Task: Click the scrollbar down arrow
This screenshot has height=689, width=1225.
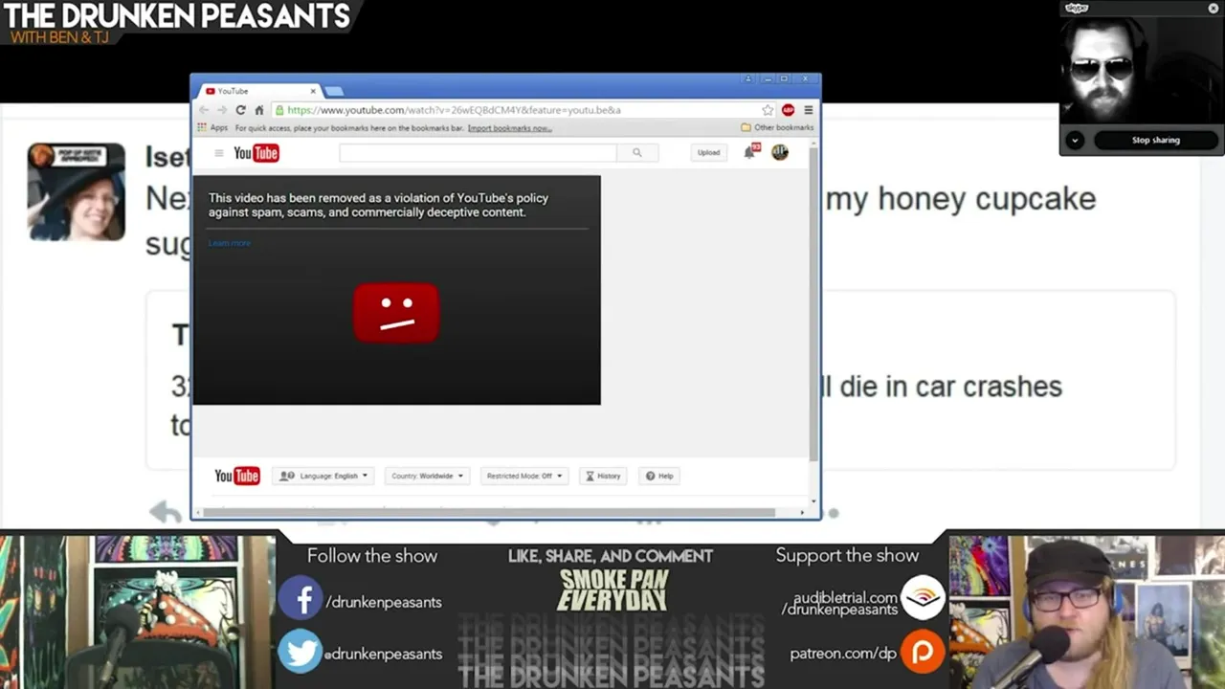Action: click(814, 500)
